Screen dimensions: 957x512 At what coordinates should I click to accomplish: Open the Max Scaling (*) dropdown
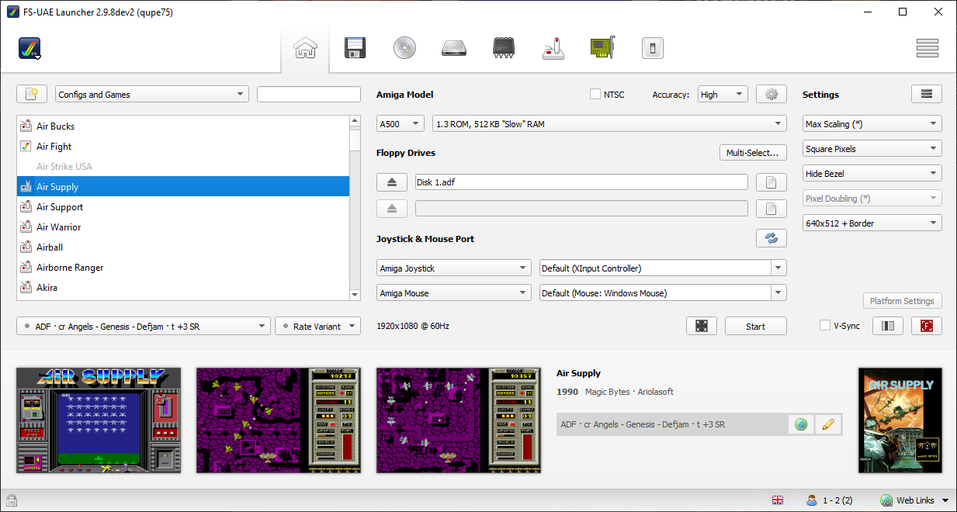[x=872, y=124]
